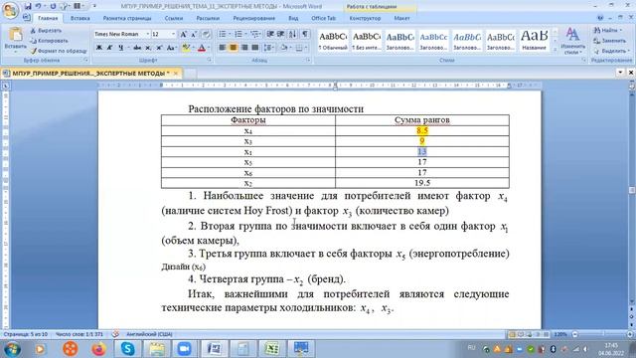636x358 pixels.
Task: Activate Формат по образцу painter
Action: pos(59,51)
